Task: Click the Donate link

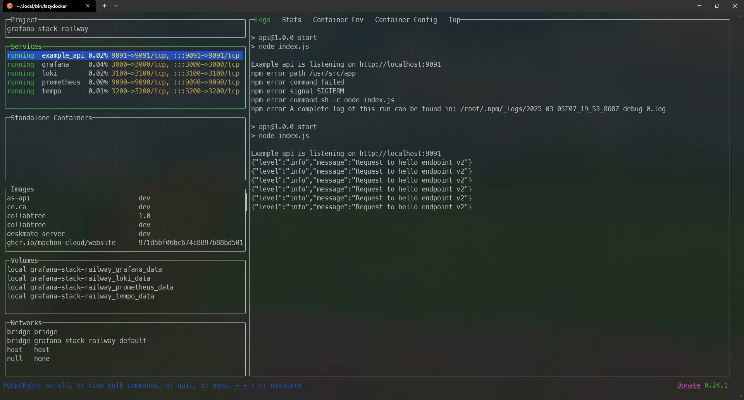Action: tap(689, 385)
